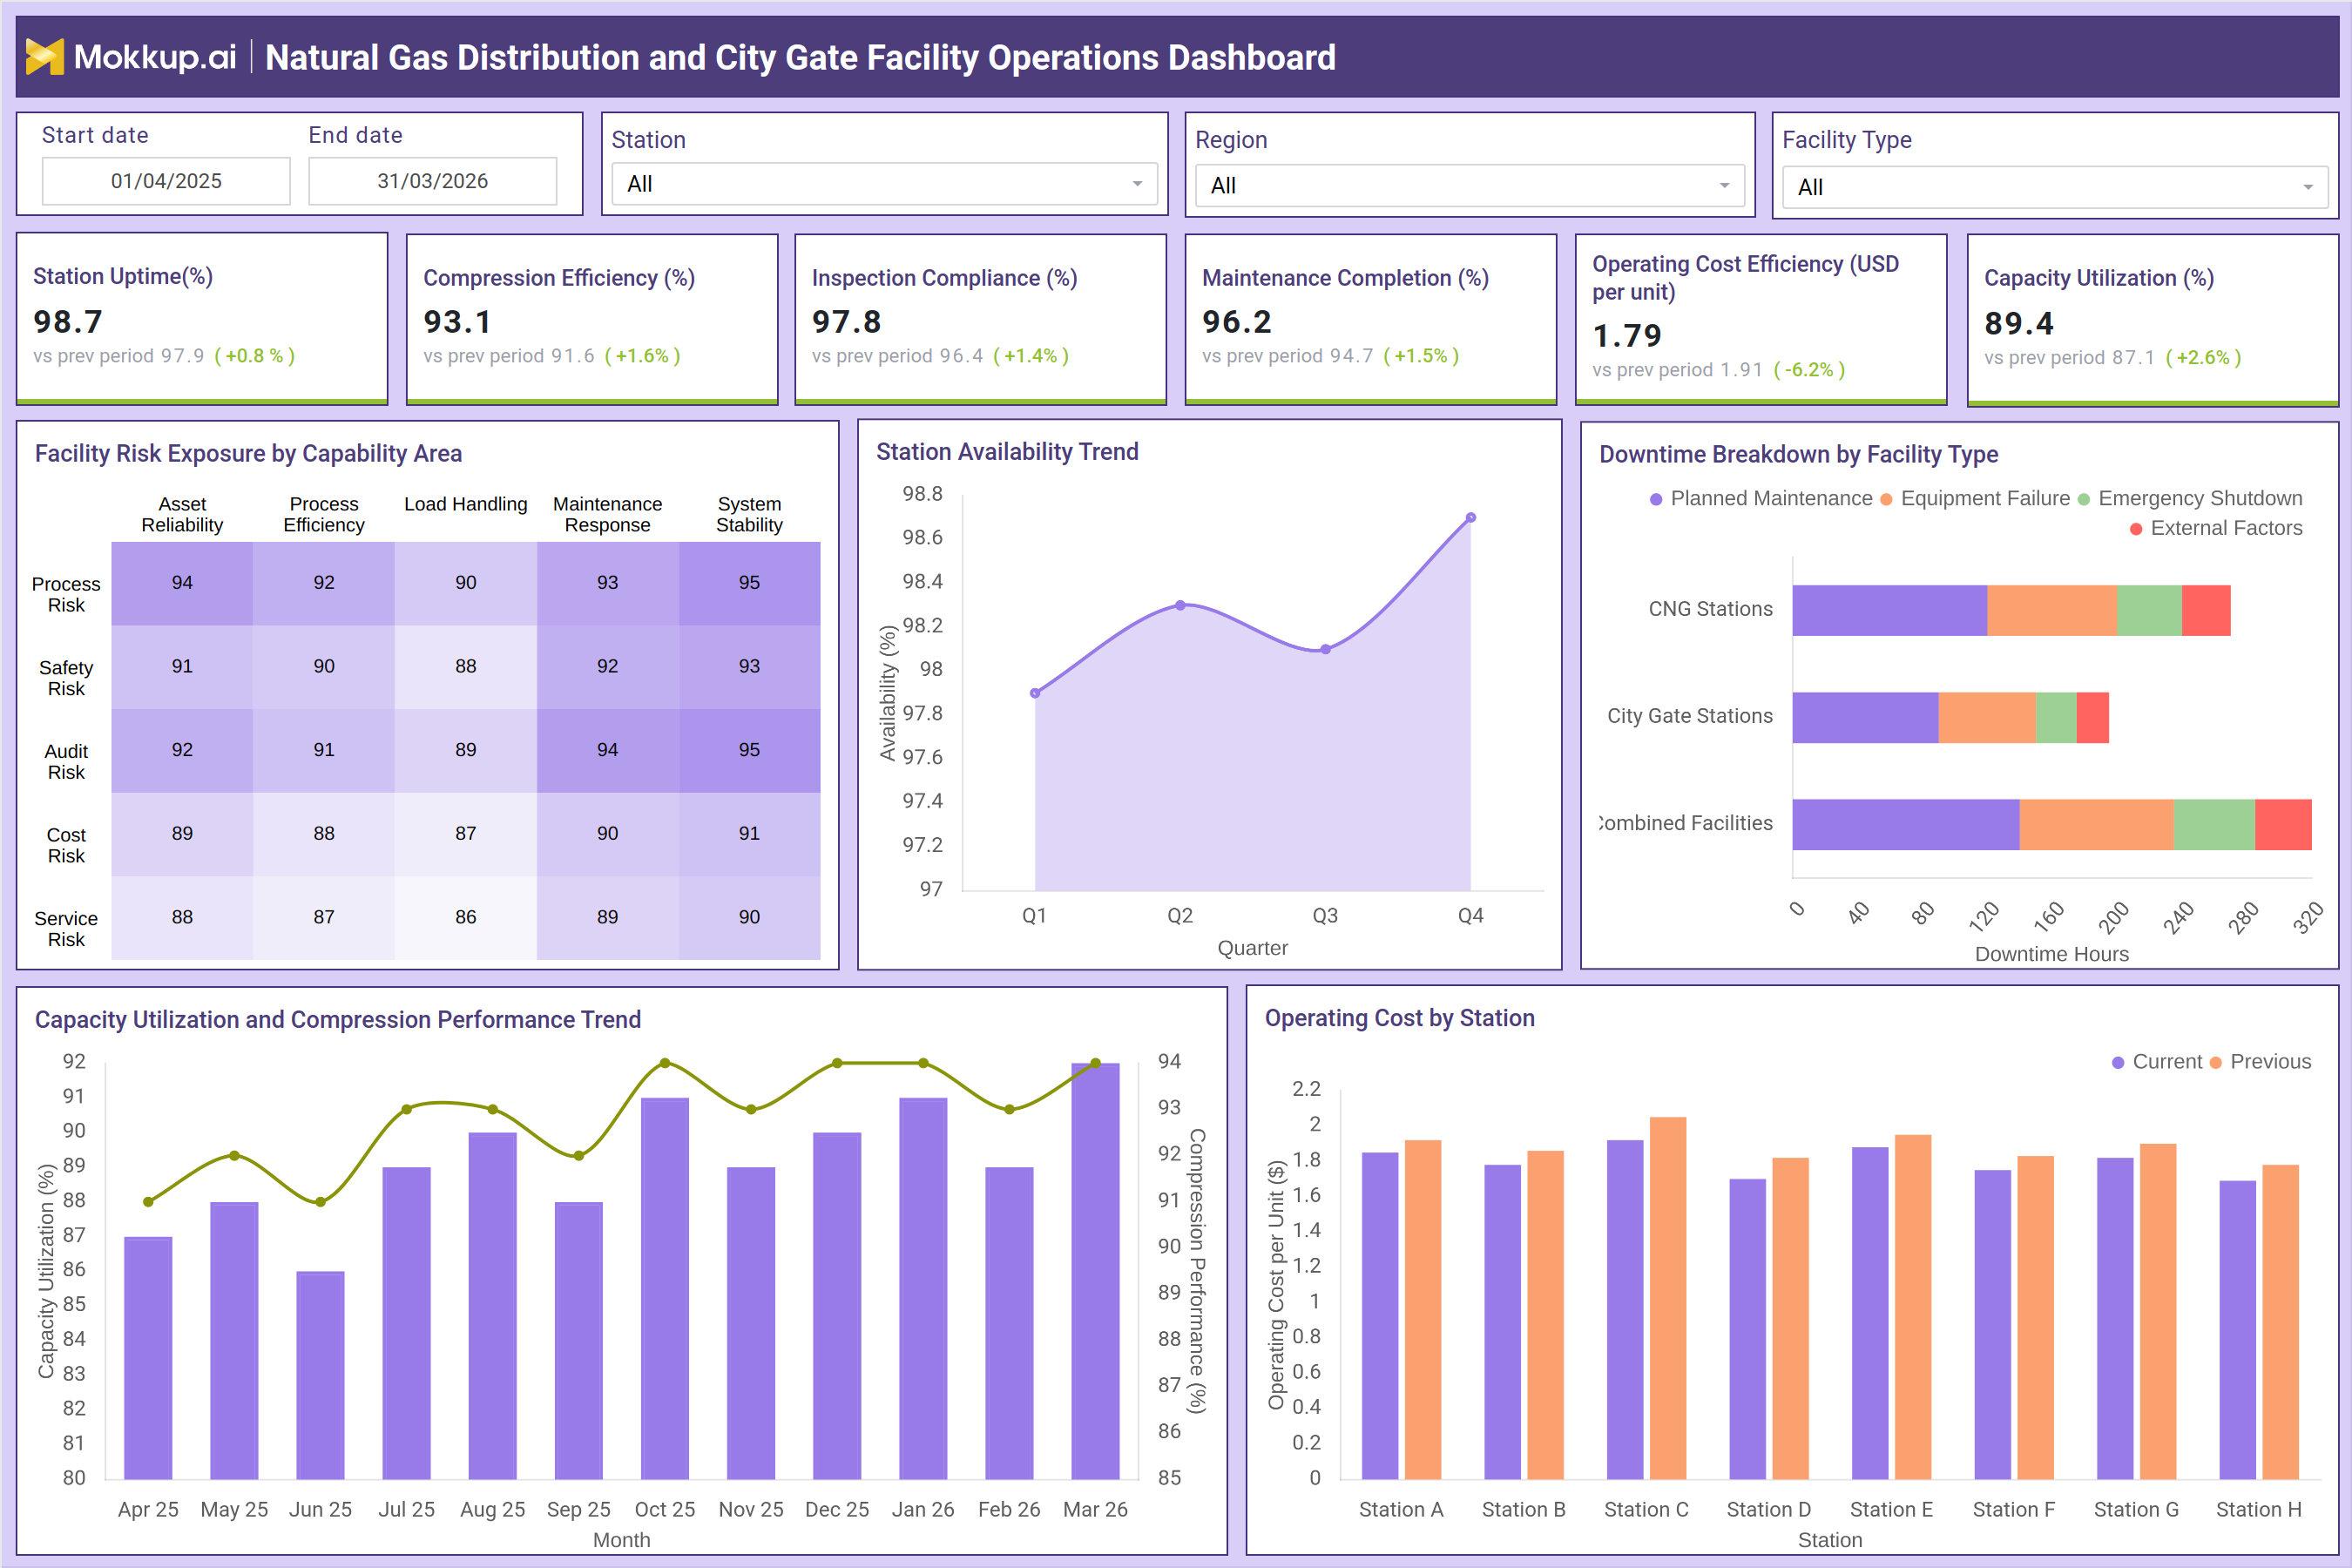Click the Downtime Breakdown by Facility Type title

click(x=1798, y=455)
